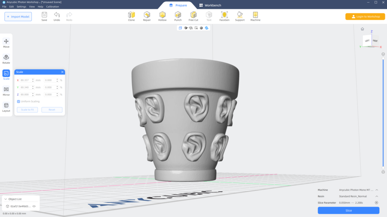Open the Calibration menu
Viewport: 387px width, 217px height.
click(52, 7)
